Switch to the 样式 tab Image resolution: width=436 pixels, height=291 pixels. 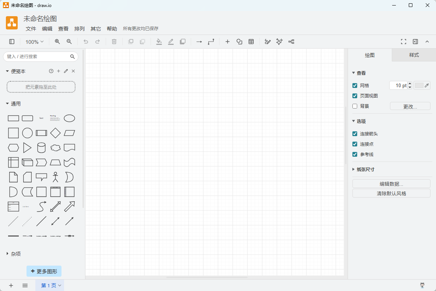[414, 55]
